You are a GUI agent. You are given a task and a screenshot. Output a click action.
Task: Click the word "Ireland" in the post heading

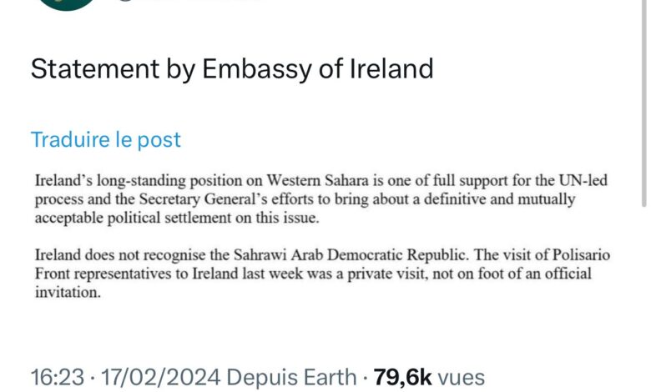[391, 69]
